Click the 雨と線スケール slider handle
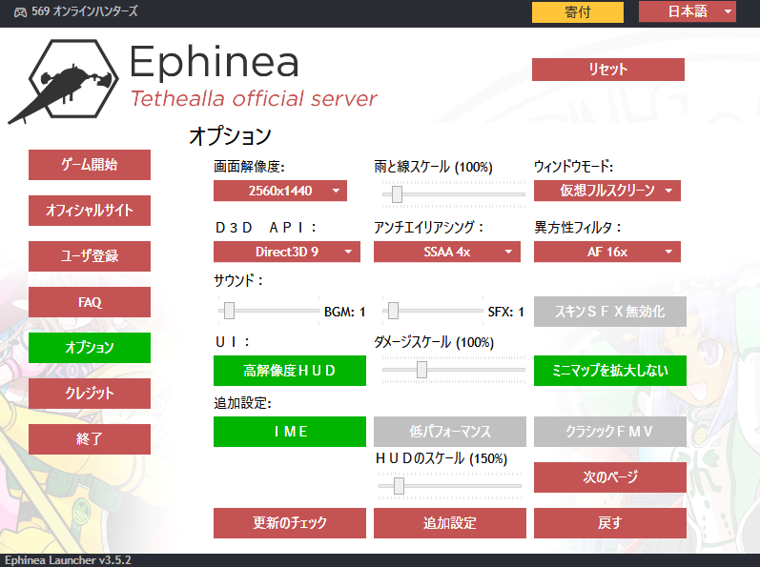This screenshot has width=760, height=567. coord(397,194)
